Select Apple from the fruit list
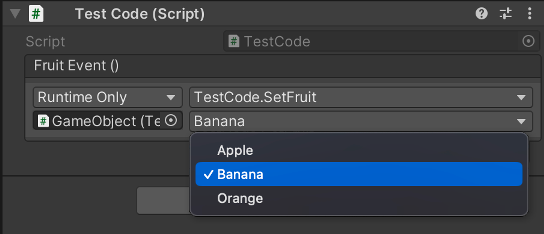Image resolution: width=544 pixels, height=234 pixels. point(235,150)
